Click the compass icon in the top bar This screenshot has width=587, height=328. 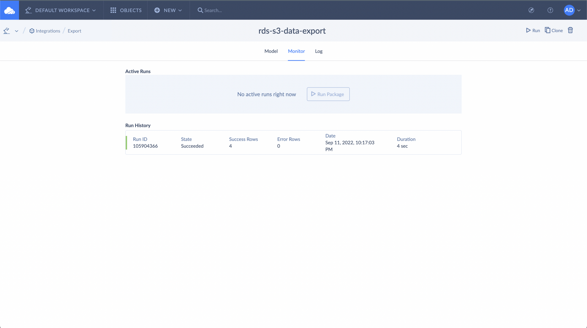tap(531, 10)
